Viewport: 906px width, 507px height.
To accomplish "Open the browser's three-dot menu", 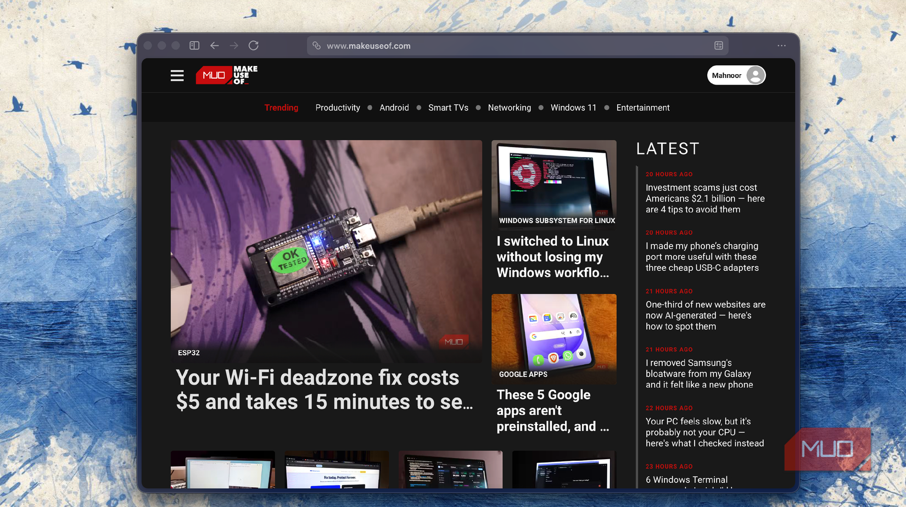I will (x=781, y=46).
